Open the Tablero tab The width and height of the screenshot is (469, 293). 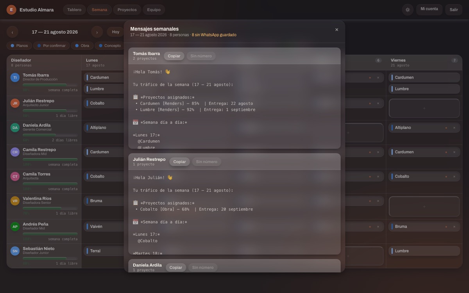pyautogui.click(x=74, y=10)
